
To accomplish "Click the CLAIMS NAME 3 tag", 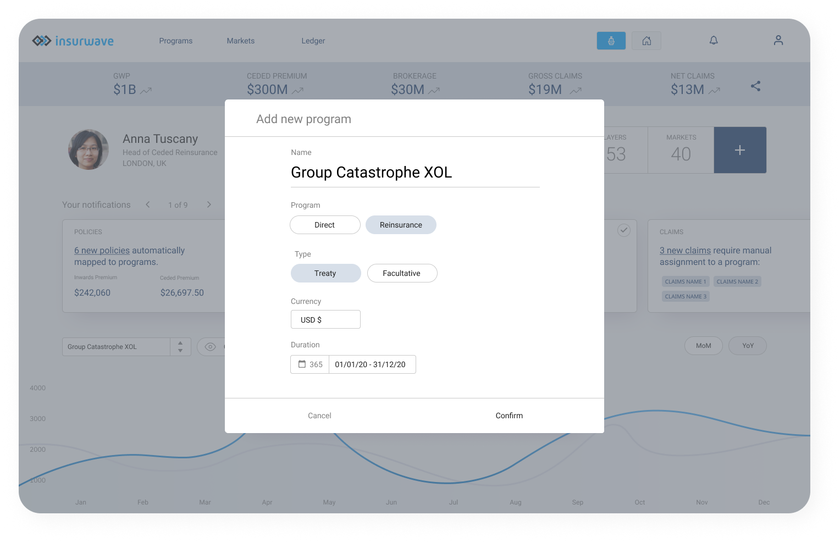I will (686, 296).
